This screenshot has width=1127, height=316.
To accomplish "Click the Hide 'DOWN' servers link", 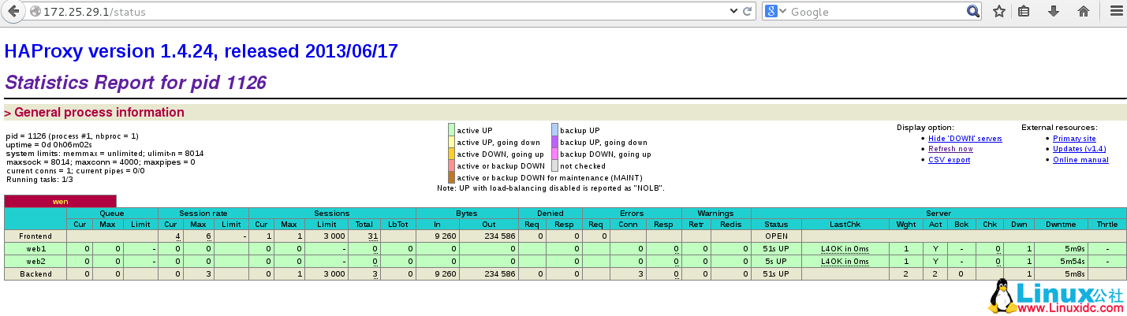I will point(965,139).
